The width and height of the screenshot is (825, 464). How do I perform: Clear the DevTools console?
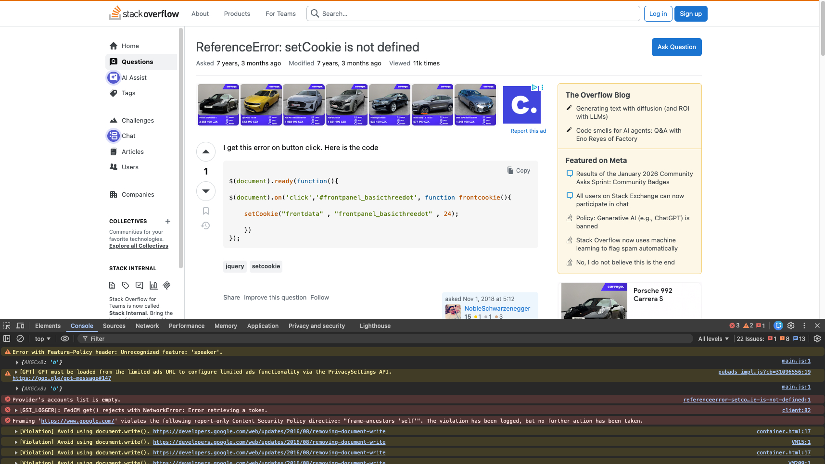(20, 339)
